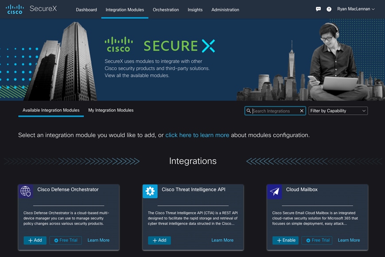Click the search magnifier icon
Viewport: 385px width, 257px height.
tap(249, 111)
